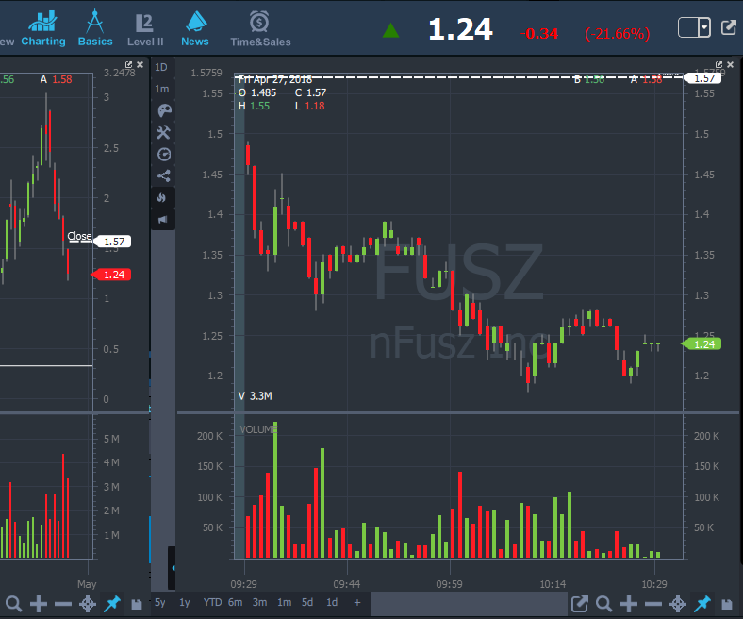Viewport: 743px width, 619px height.
Task: Select the 1D chart period
Action: [161, 67]
